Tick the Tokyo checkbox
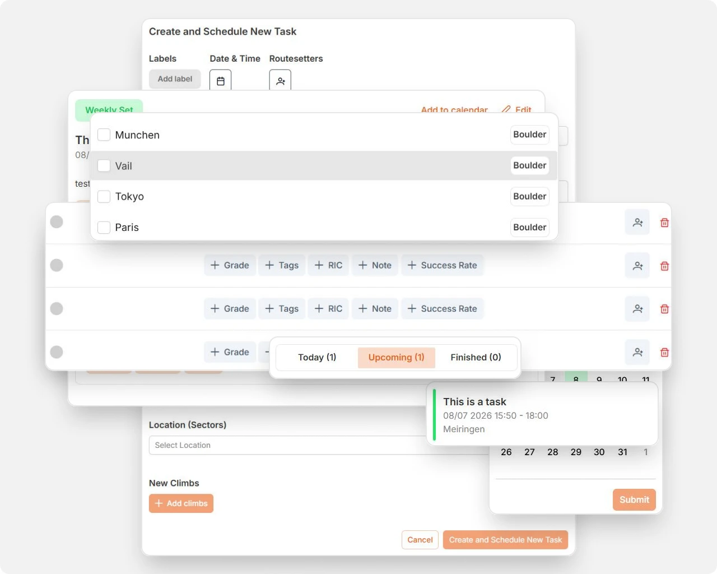This screenshot has height=574, width=717. click(104, 196)
